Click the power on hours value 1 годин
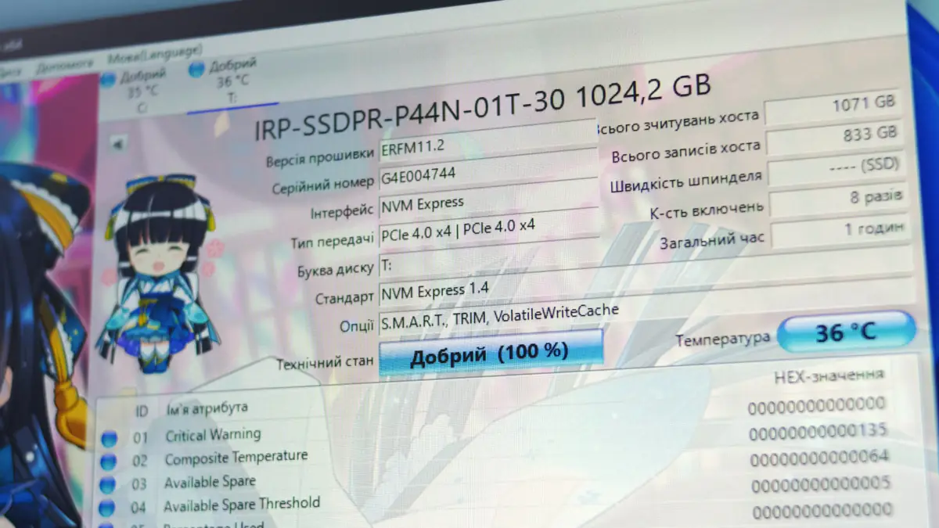Image resolution: width=939 pixels, height=528 pixels. (841, 231)
